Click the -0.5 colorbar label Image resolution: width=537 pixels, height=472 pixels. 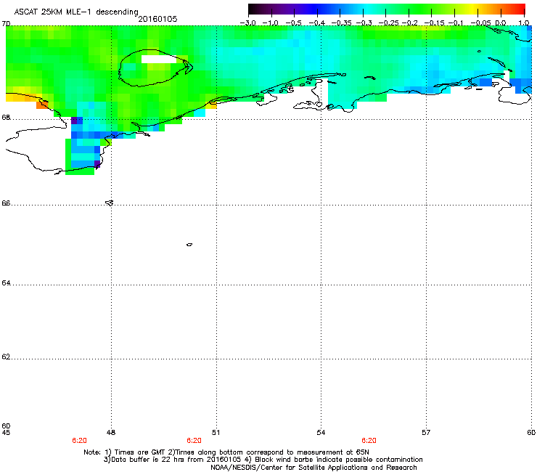click(293, 23)
